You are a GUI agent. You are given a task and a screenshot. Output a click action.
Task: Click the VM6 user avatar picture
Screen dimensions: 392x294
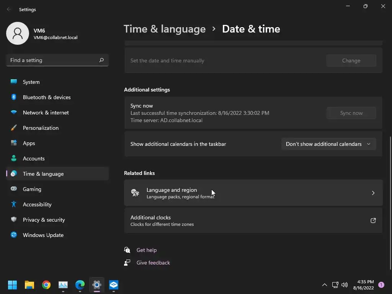point(18,33)
